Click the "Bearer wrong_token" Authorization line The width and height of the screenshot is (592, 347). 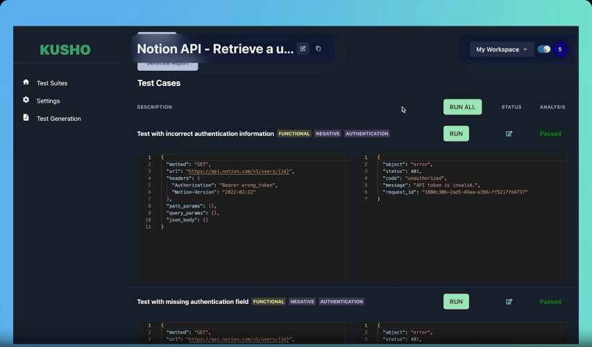click(225, 185)
